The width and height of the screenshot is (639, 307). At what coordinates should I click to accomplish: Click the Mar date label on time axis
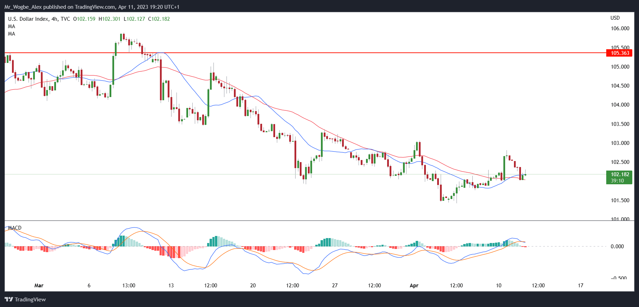tap(39, 286)
